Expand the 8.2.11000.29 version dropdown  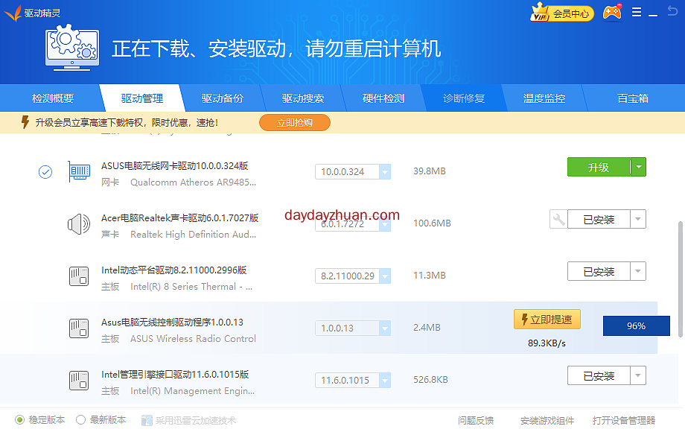tap(385, 276)
